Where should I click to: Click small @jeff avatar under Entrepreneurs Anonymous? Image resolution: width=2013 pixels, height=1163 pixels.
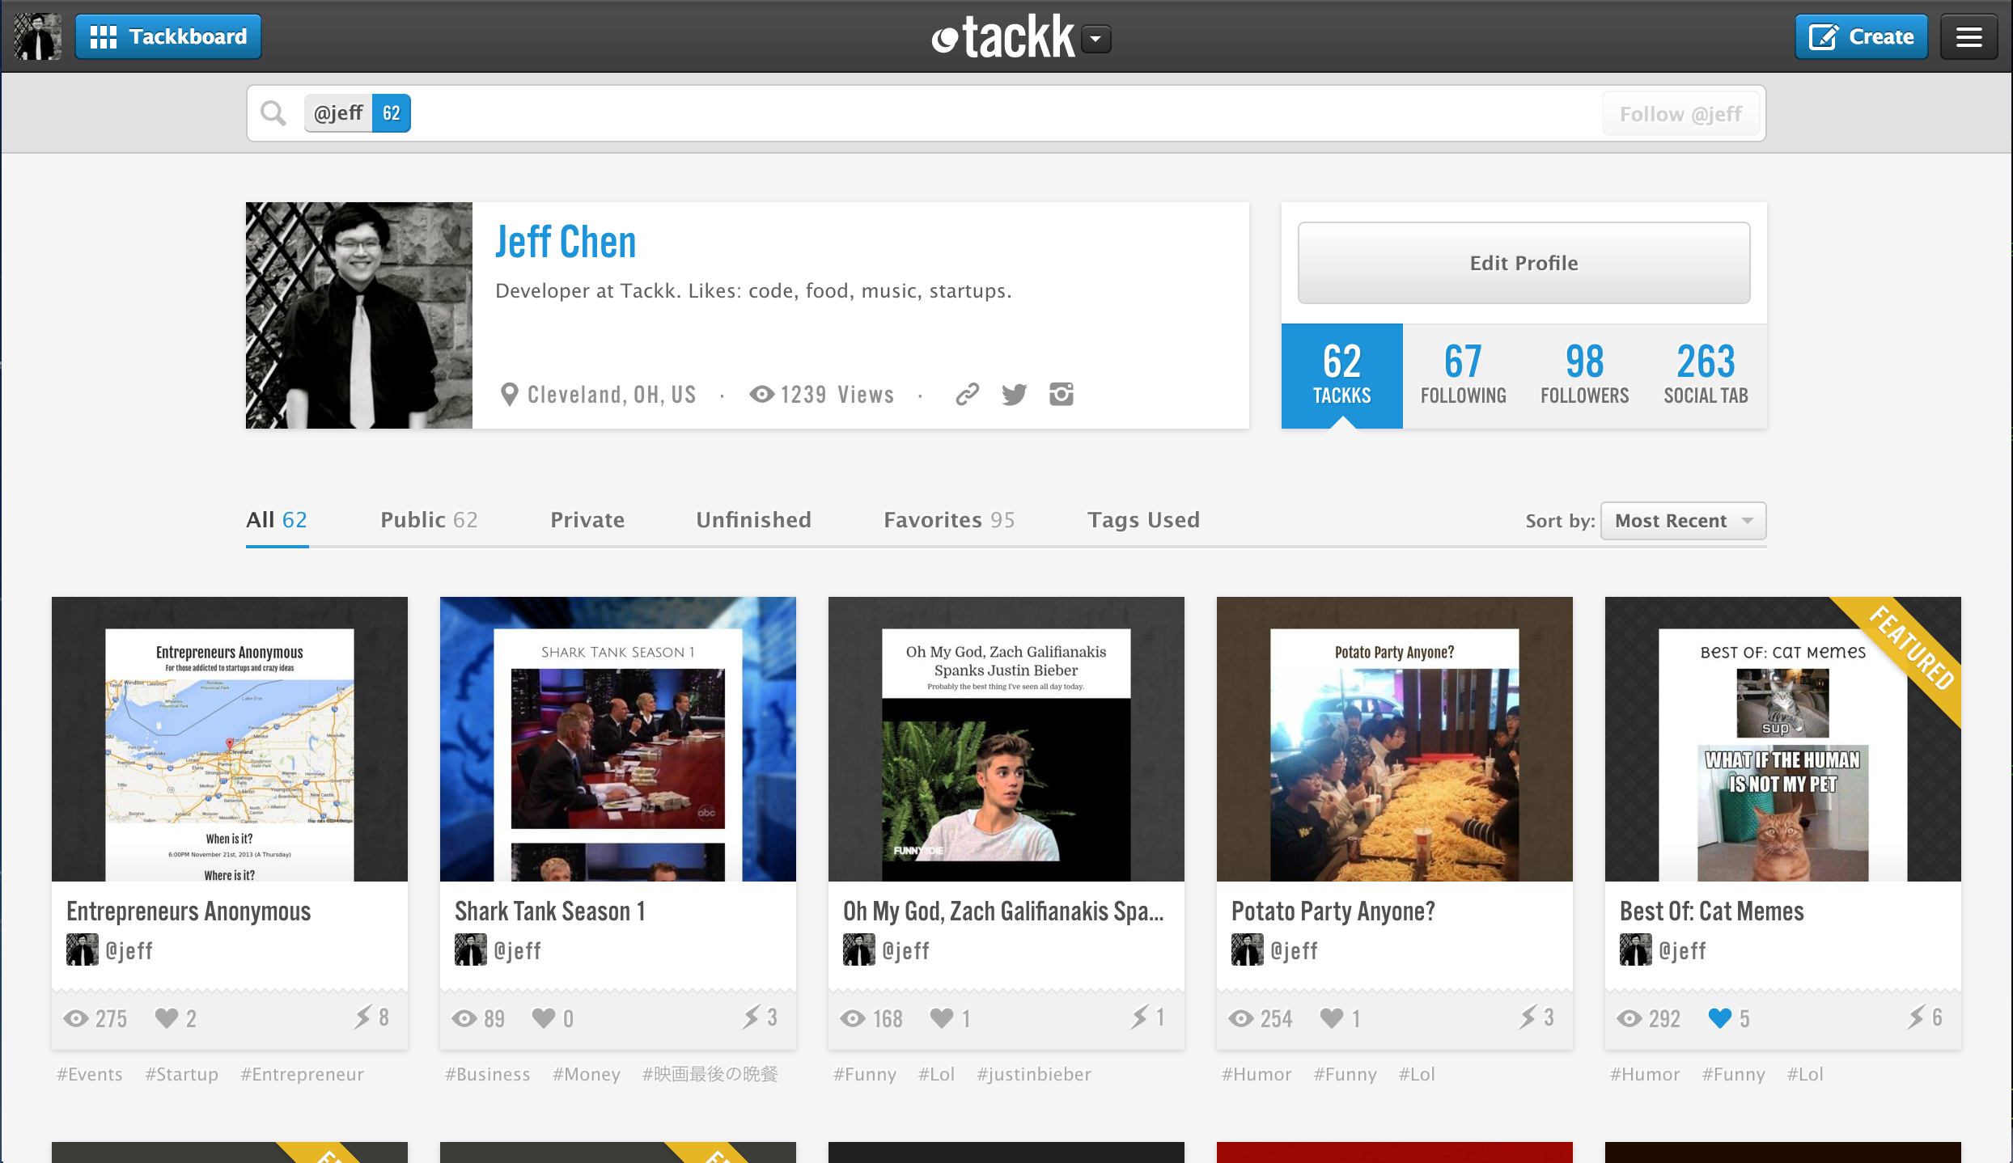click(x=83, y=950)
